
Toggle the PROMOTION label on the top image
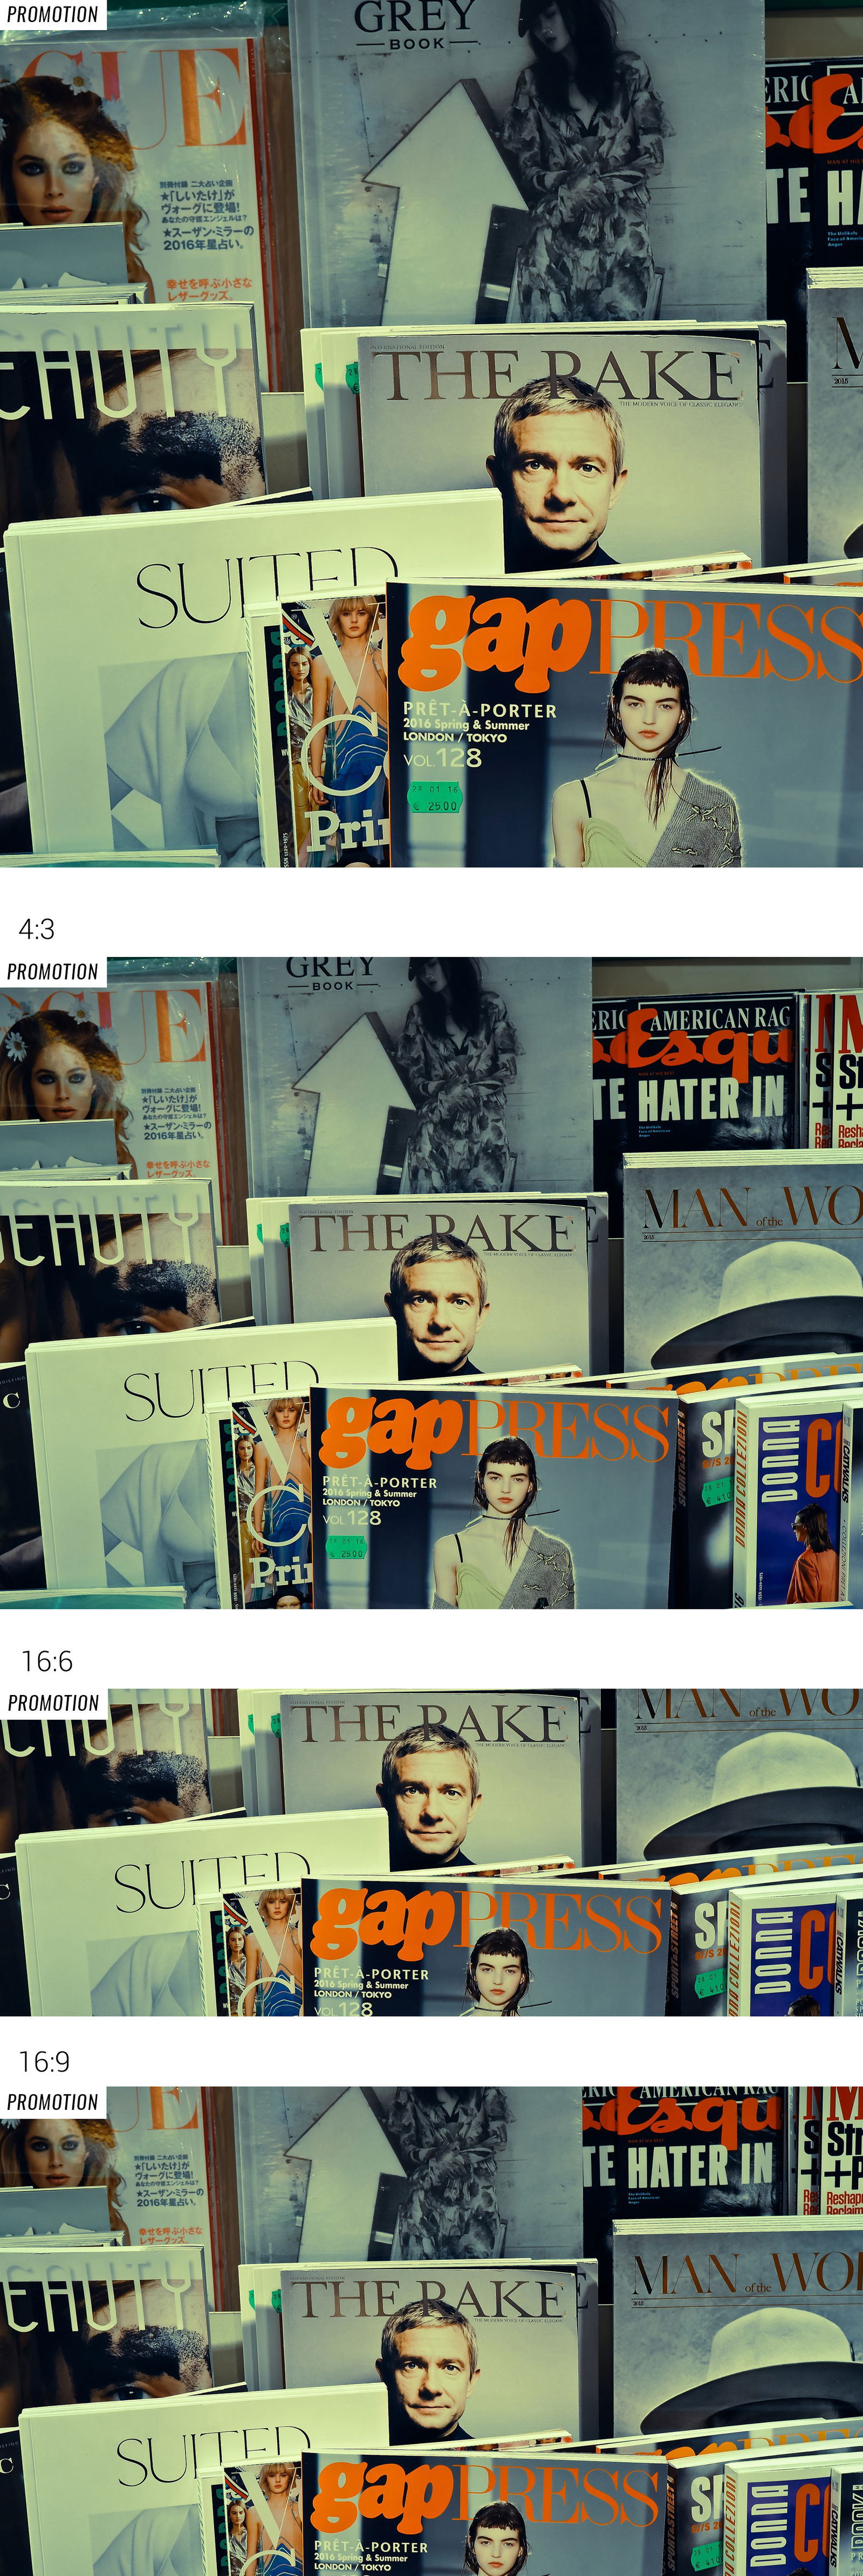pyautogui.click(x=50, y=14)
